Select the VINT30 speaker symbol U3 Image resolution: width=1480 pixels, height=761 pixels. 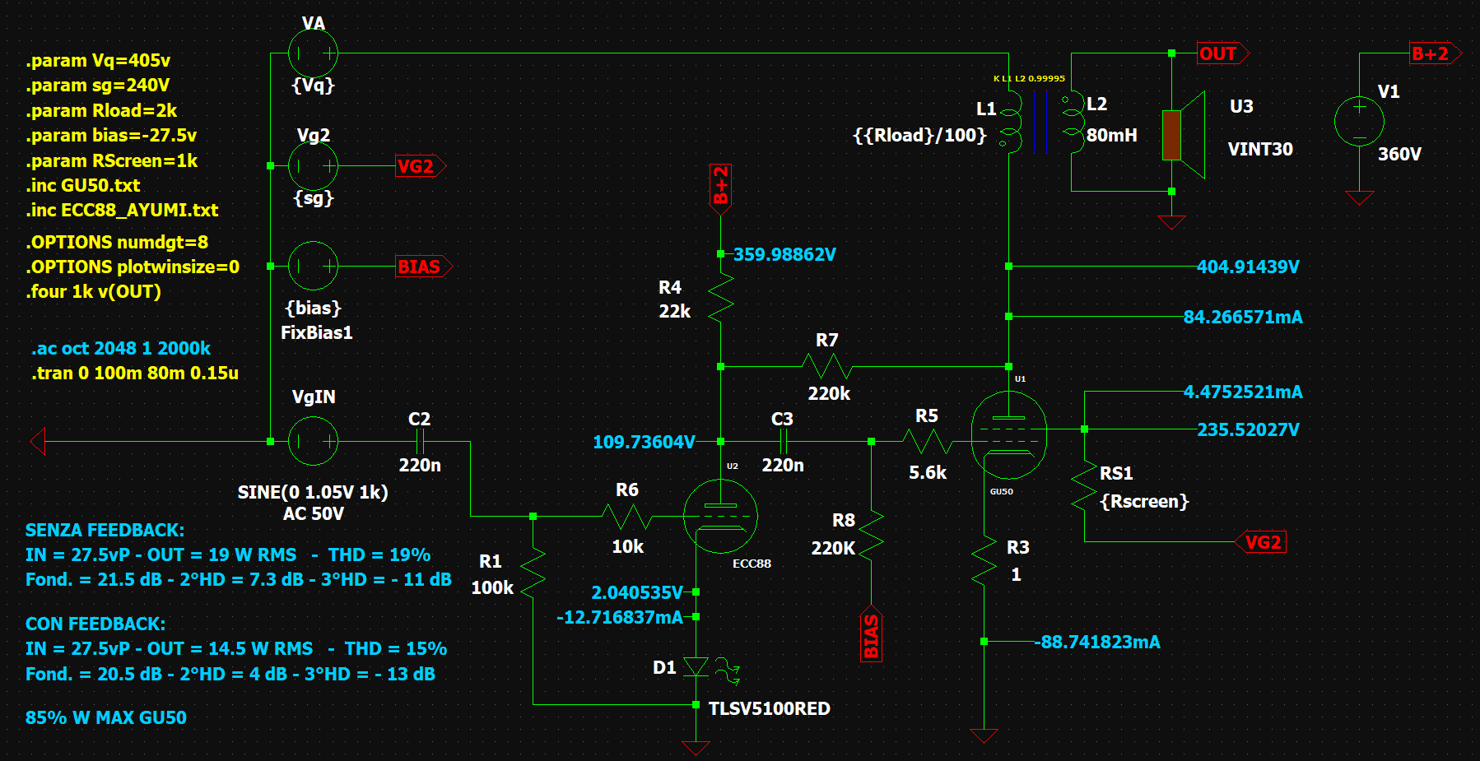point(1182,135)
